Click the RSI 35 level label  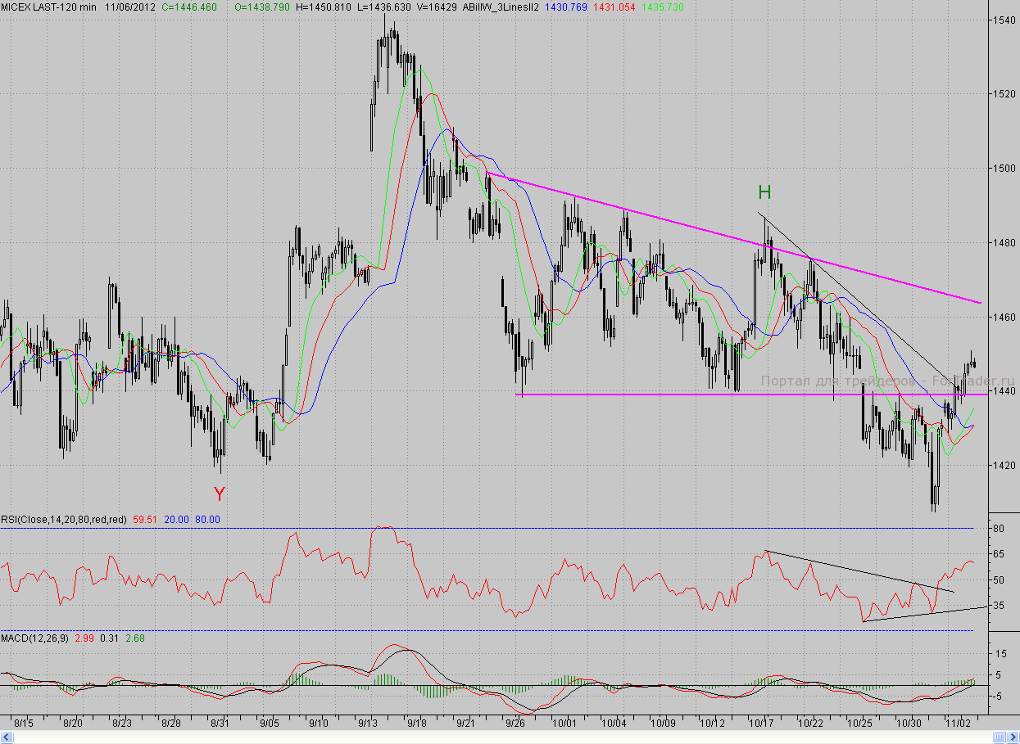coord(1000,605)
